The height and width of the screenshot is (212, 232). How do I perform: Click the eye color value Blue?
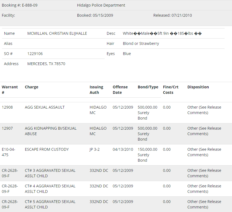point(127,54)
